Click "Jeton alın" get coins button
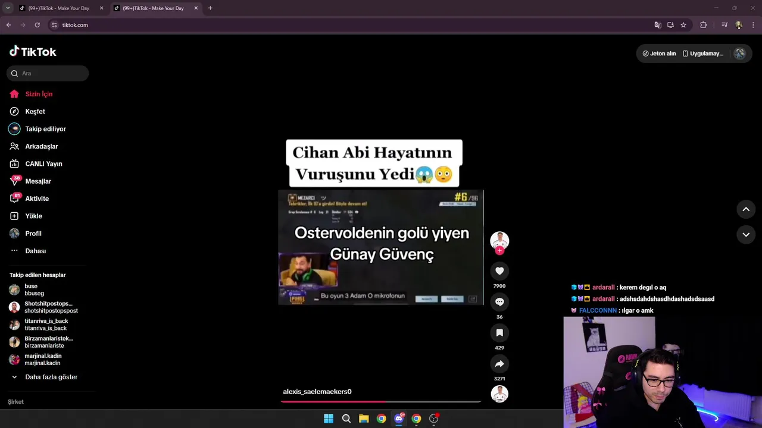 (659, 53)
